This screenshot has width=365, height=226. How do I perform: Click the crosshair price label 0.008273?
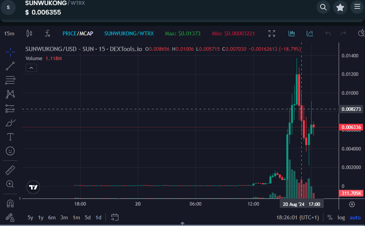pyautogui.click(x=351, y=109)
